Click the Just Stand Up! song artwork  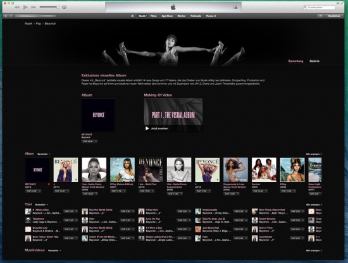(198, 229)
